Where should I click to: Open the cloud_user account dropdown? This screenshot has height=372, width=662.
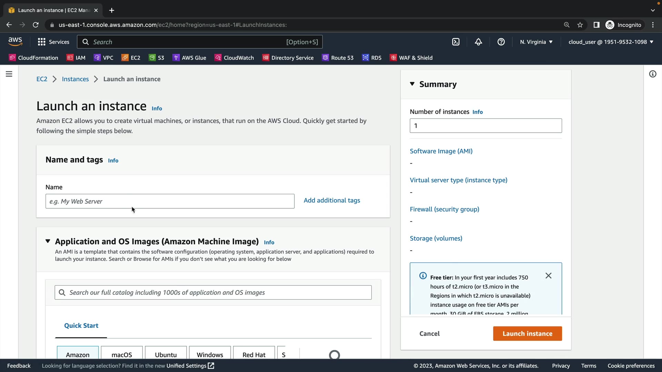point(611,42)
